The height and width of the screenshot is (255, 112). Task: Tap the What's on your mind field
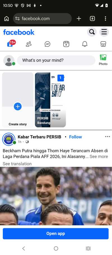coord(56,60)
